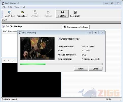This screenshot has height=102, width=123.
Task: Open the File menu
Action: click(x=4, y=7)
